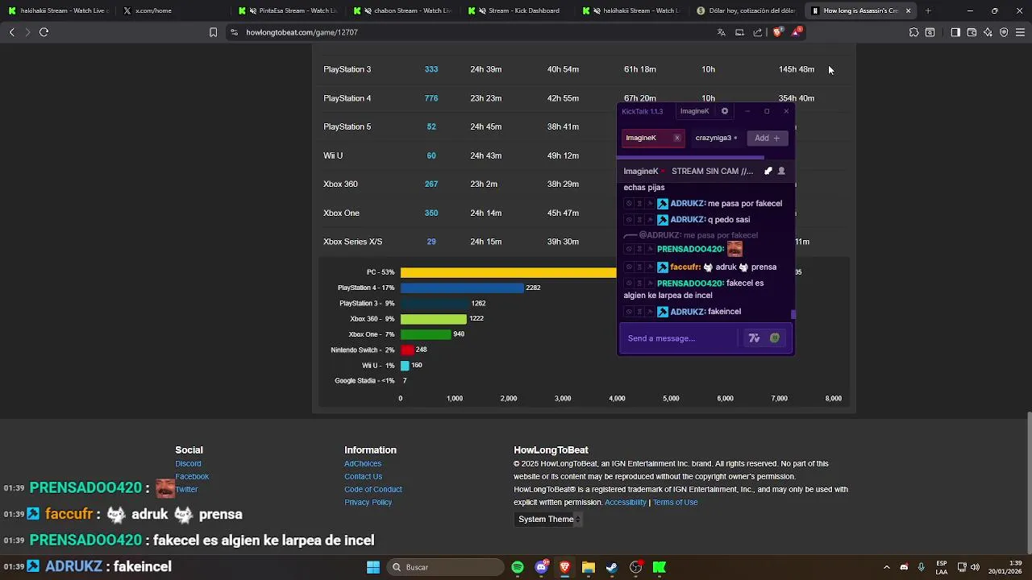This screenshot has height=580, width=1032.
Task: Click the Xbox 360 light green bar
Action: point(434,319)
